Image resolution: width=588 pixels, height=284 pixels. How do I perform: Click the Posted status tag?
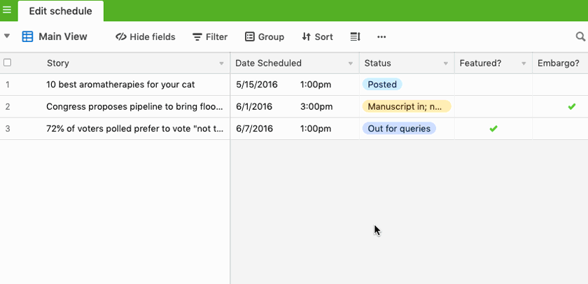pyautogui.click(x=382, y=85)
